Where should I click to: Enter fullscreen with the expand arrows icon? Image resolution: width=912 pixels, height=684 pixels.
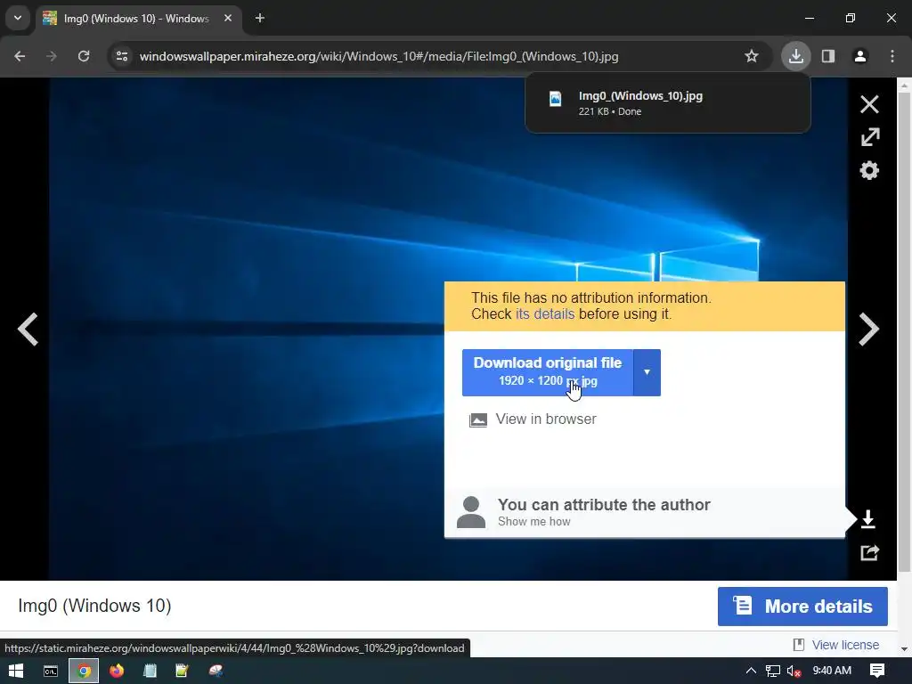[869, 137]
